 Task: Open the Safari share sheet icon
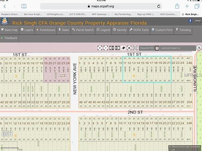177,6
